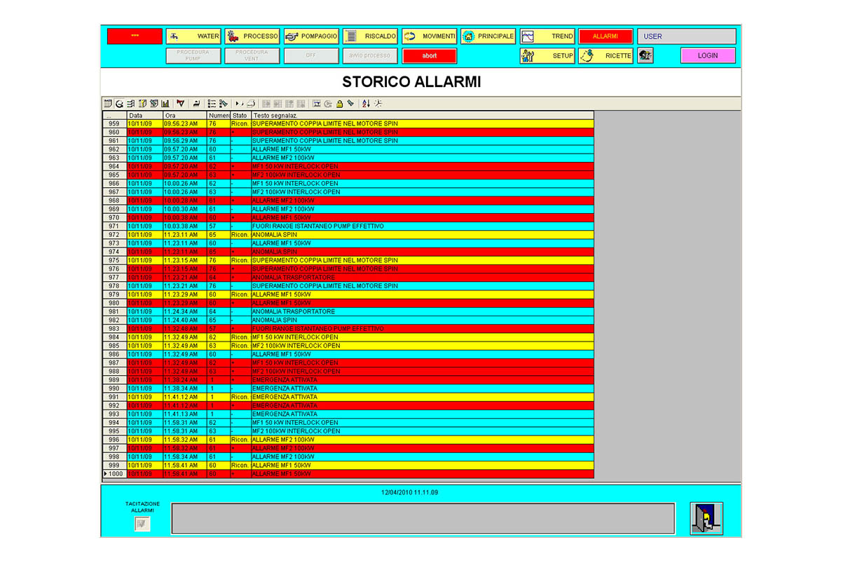Click the pink LOGIN button
This screenshot has height=561, width=841.
tap(708, 55)
